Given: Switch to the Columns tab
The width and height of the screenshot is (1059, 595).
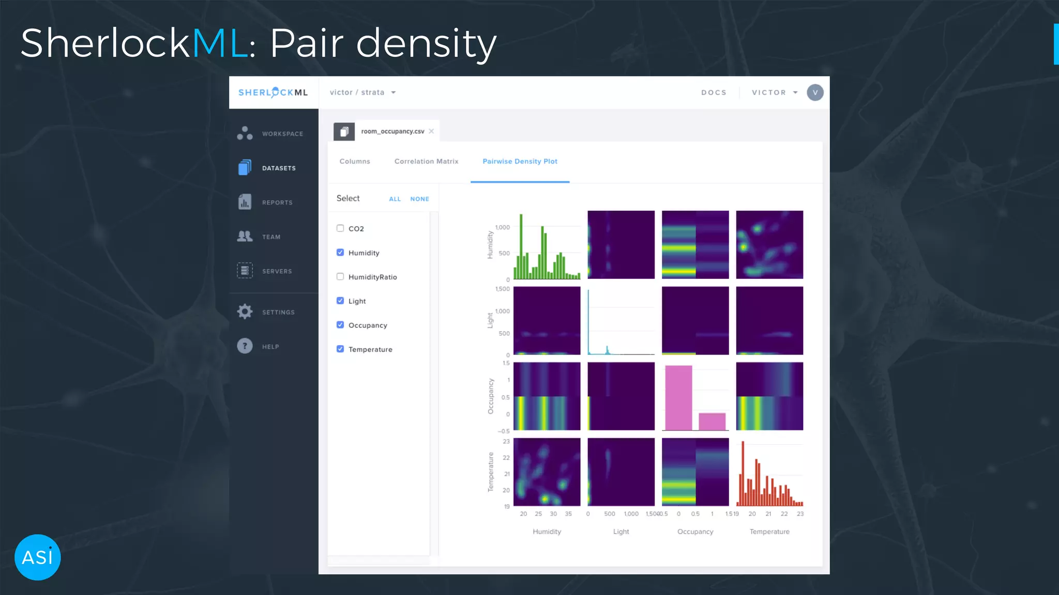Looking at the screenshot, I should click(x=355, y=161).
